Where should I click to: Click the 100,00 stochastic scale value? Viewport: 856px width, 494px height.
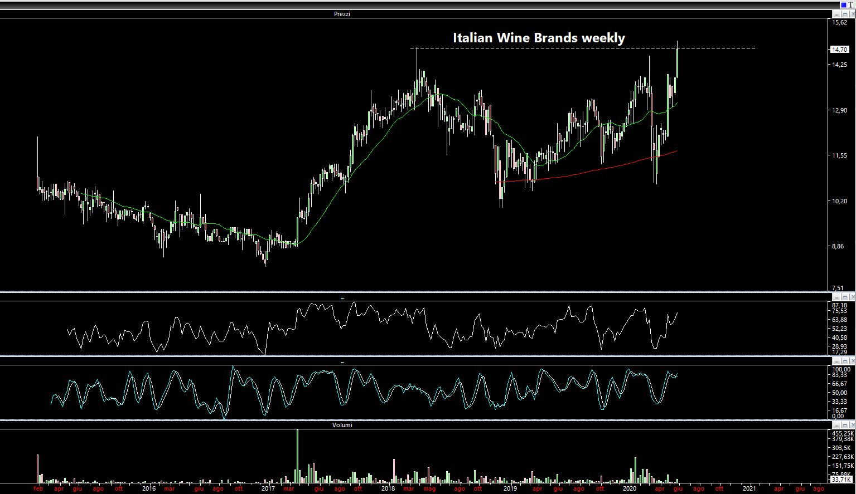(842, 369)
